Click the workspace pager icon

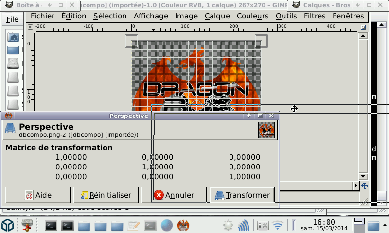click(359, 225)
